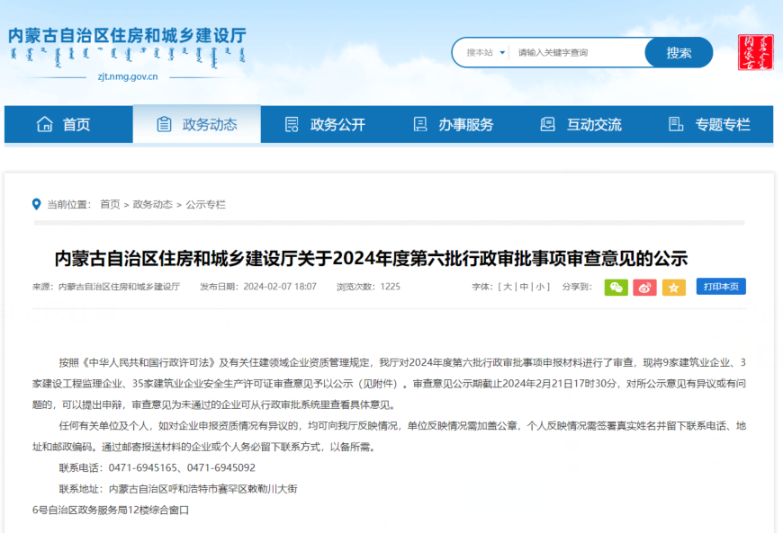Viewport: 783px width, 533px height.
Task: Click the 打印本页 print button
Action: 720,287
